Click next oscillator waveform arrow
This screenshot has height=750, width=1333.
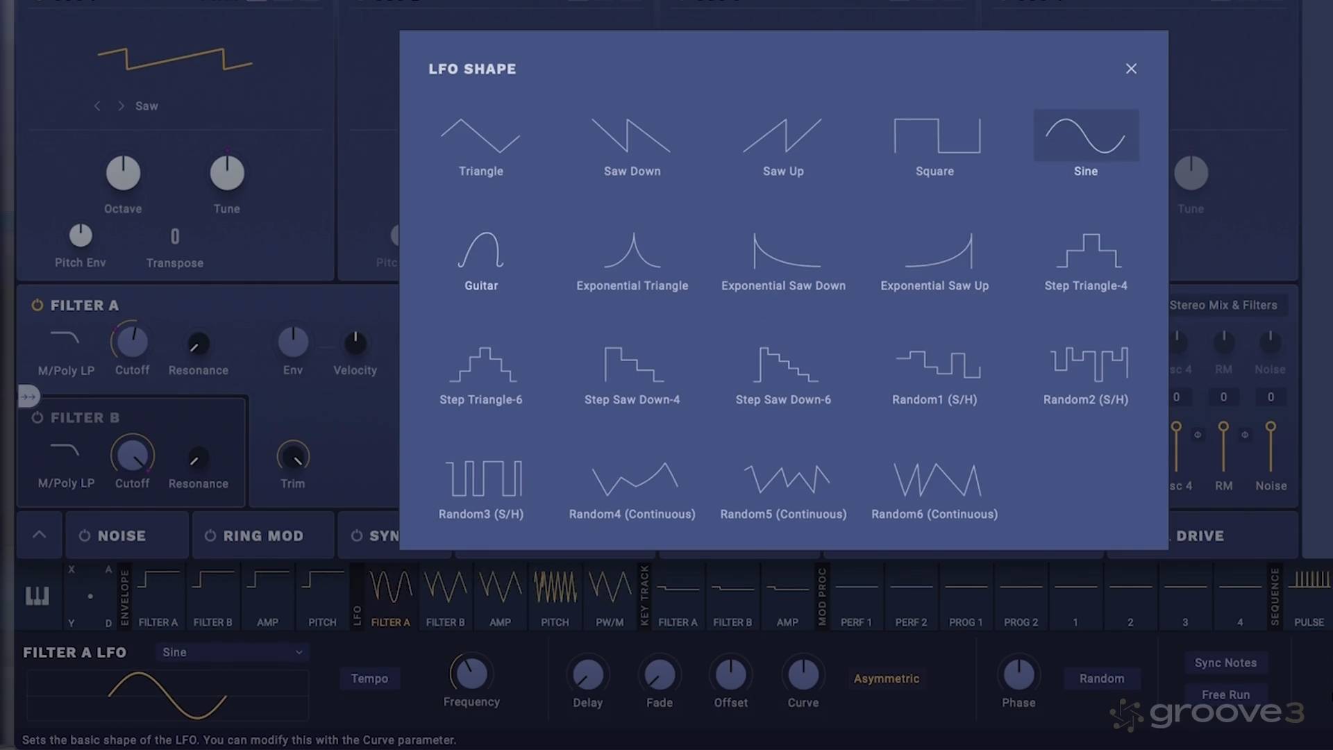coord(121,106)
